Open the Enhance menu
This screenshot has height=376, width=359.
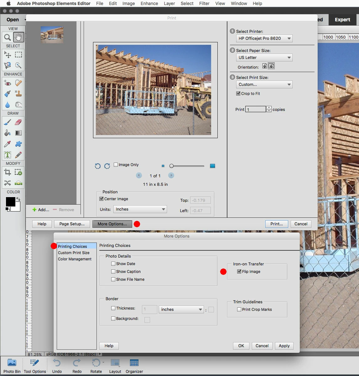coord(149,3)
